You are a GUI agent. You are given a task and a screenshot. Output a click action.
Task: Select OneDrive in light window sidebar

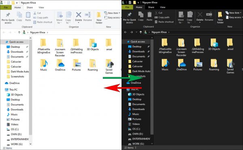(x=12, y=83)
